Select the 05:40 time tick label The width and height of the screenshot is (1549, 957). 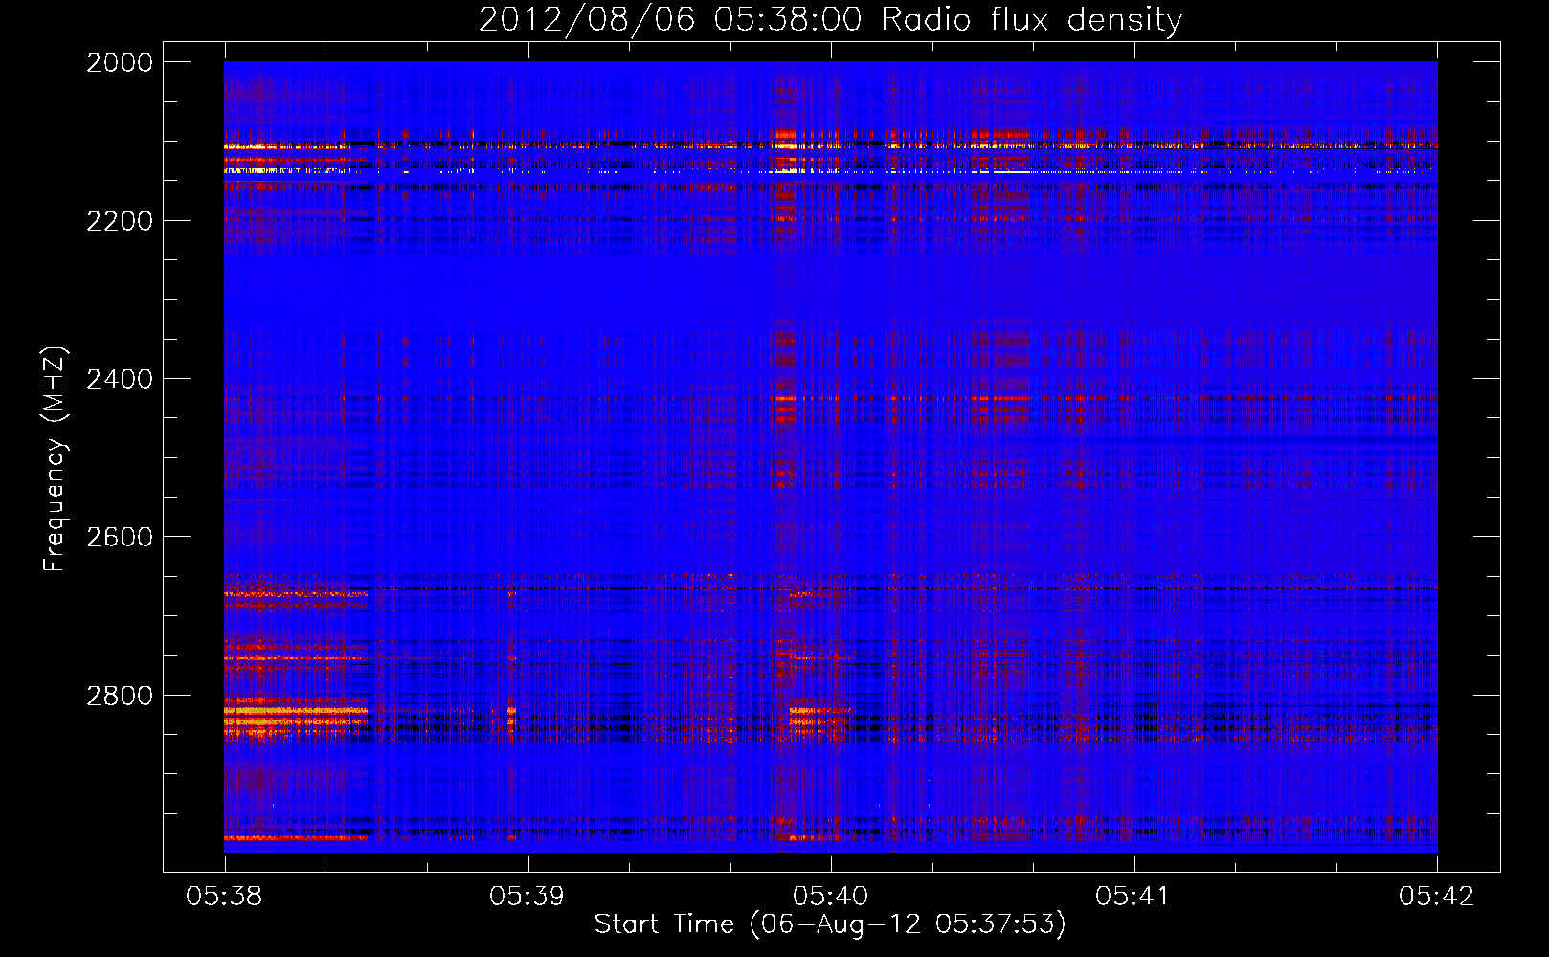click(831, 896)
